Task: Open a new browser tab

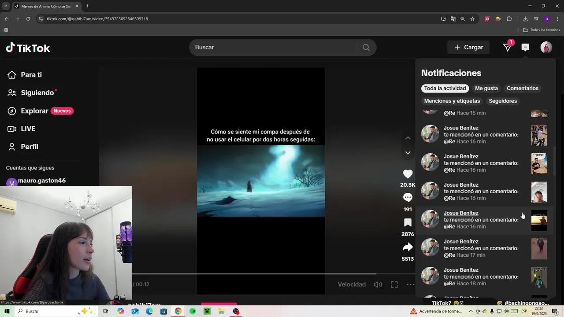Action: (87, 6)
